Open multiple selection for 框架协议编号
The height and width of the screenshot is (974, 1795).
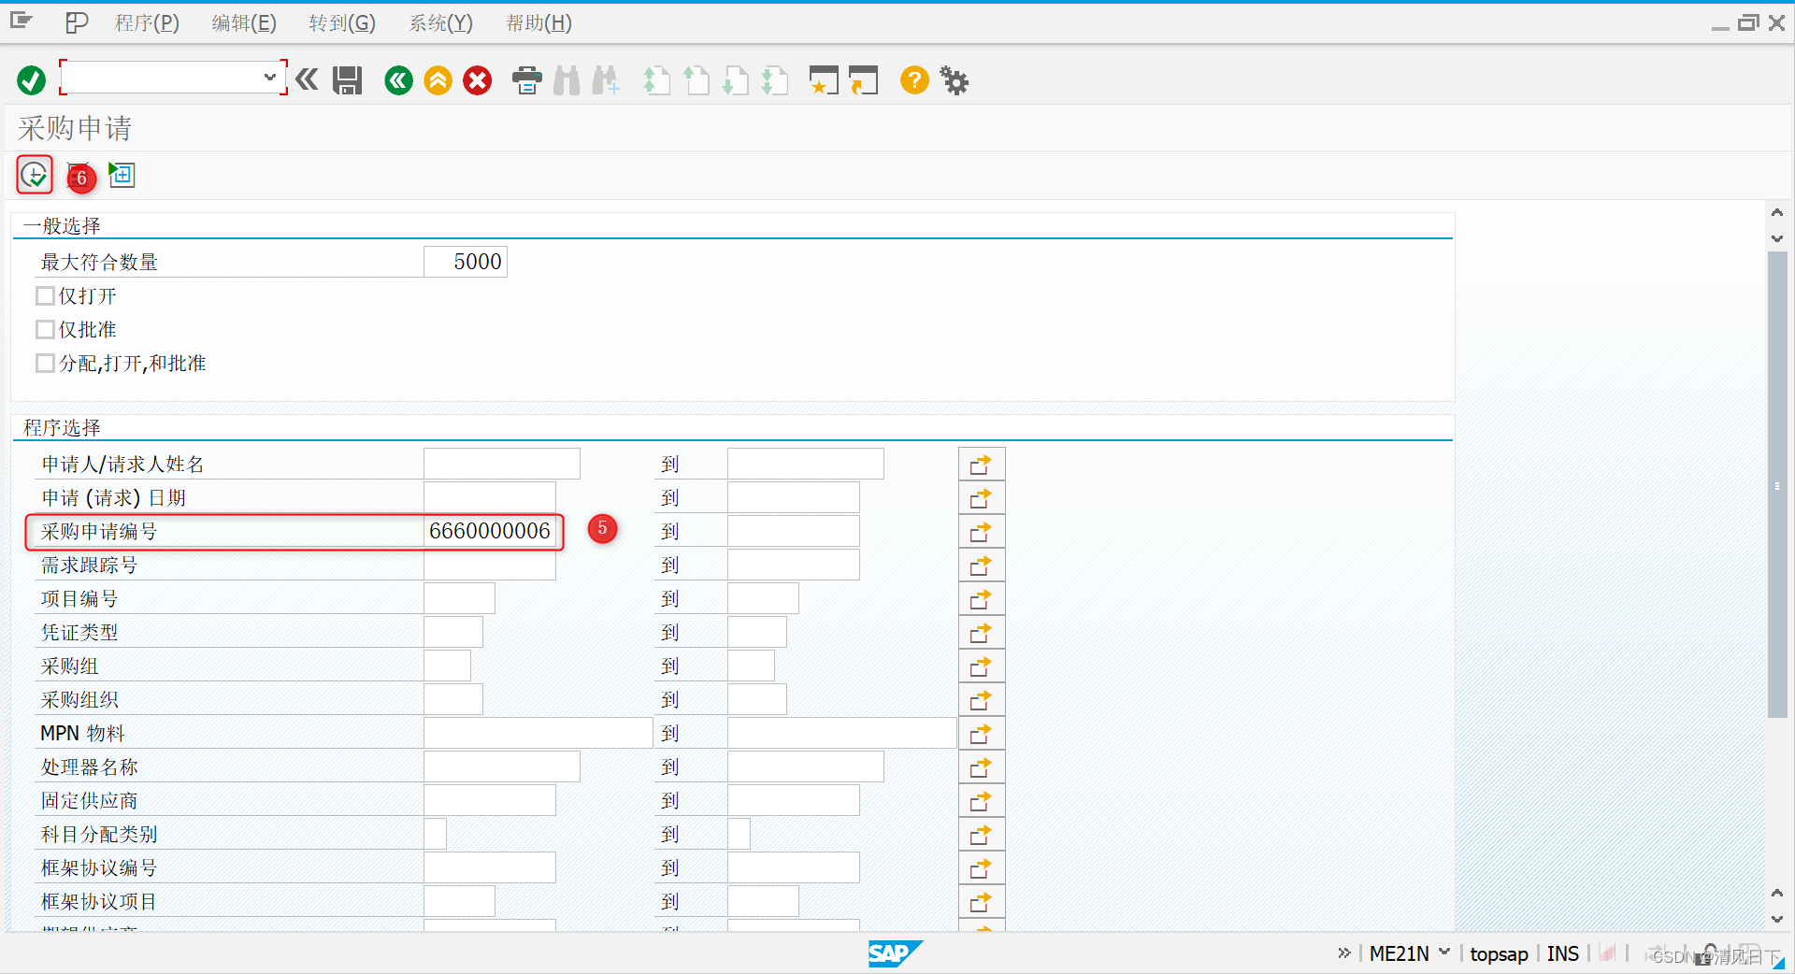point(982,867)
